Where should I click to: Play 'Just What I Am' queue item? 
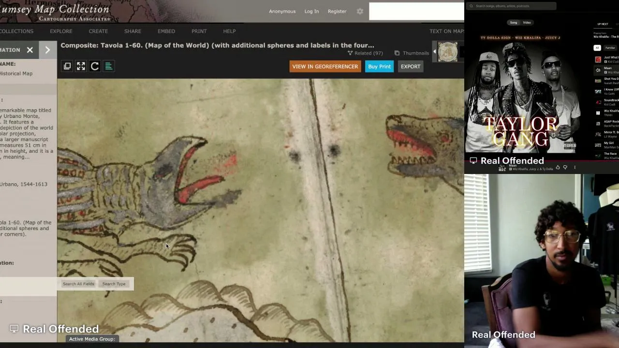(x=606, y=59)
